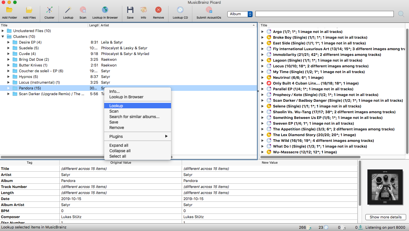The height and width of the screenshot is (231, 409).
Task: Click the red disc icon beside Only Built 4 Cuban Linx
Action: tap(269, 83)
